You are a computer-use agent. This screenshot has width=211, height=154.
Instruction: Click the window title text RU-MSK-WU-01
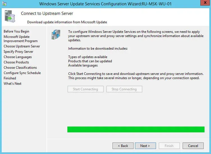click(x=157, y=4)
